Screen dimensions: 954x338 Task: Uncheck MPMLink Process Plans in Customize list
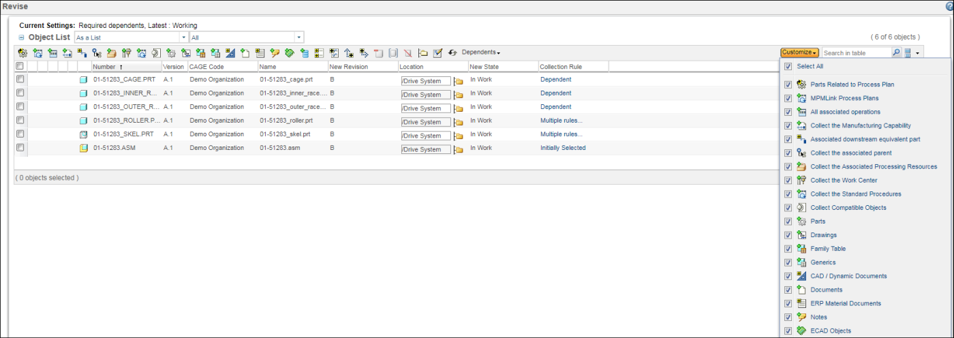788,98
